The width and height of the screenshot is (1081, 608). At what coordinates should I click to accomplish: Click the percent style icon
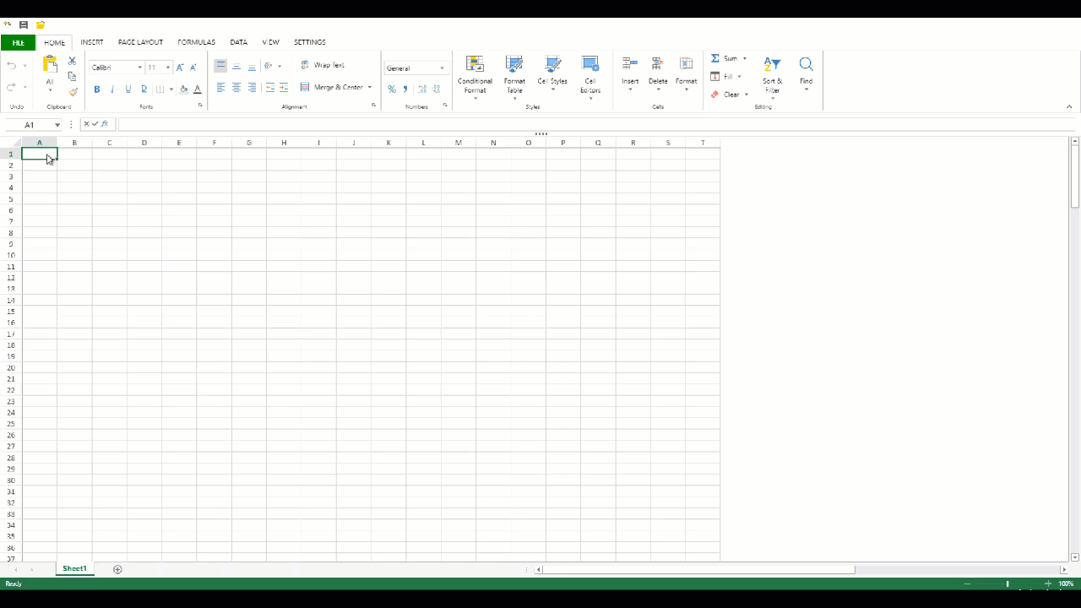pyautogui.click(x=392, y=89)
